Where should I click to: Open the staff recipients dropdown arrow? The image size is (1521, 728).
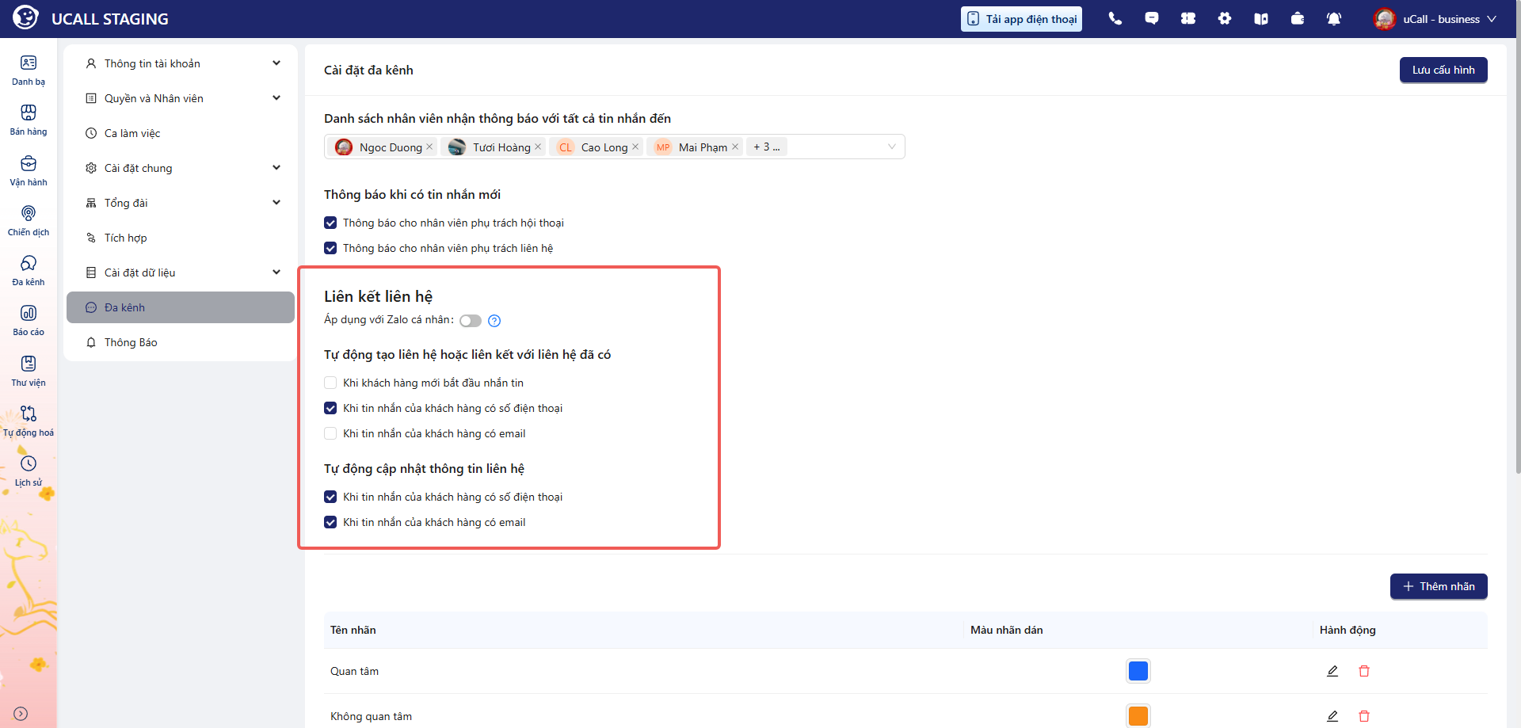coord(892,147)
